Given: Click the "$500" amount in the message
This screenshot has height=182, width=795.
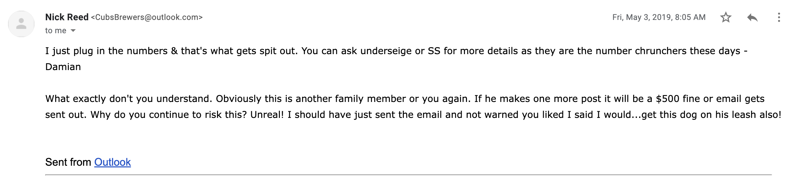Looking at the screenshot, I should (667, 99).
